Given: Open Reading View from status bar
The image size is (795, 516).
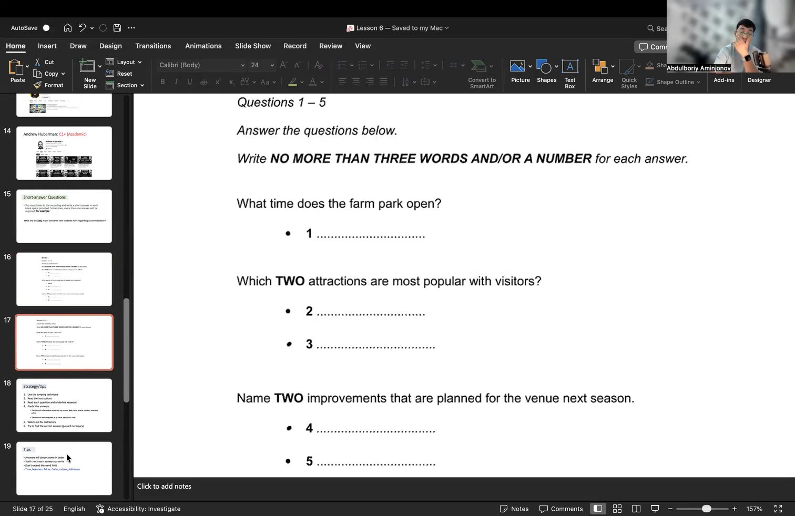Looking at the screenshot, I should (636, 509).
